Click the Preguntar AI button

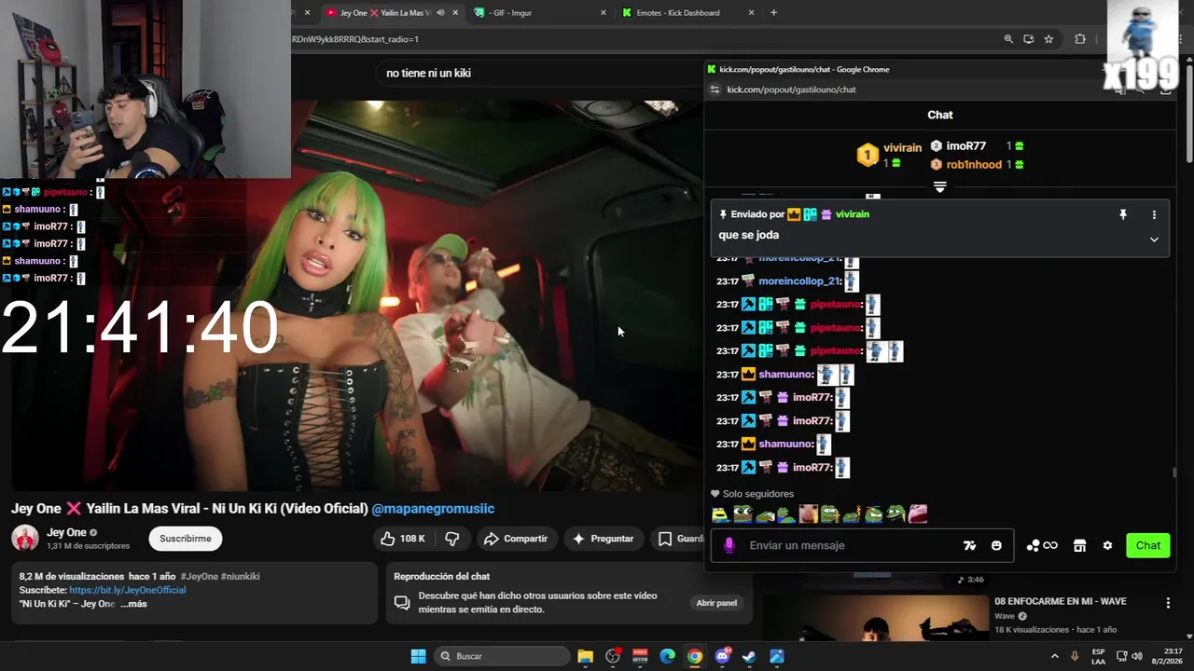603,539
